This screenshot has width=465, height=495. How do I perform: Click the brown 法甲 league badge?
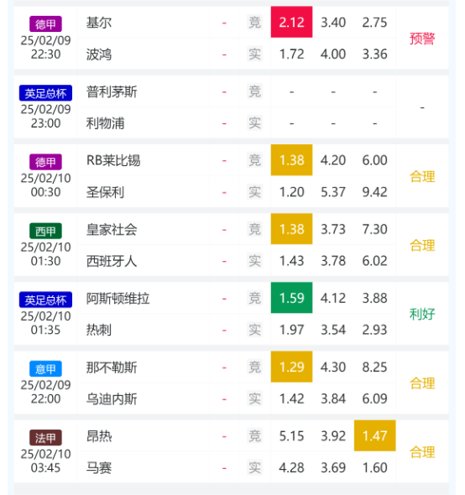[45, 438]
